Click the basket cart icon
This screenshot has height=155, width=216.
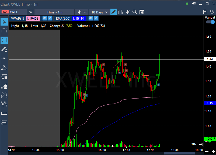[212, 12]
